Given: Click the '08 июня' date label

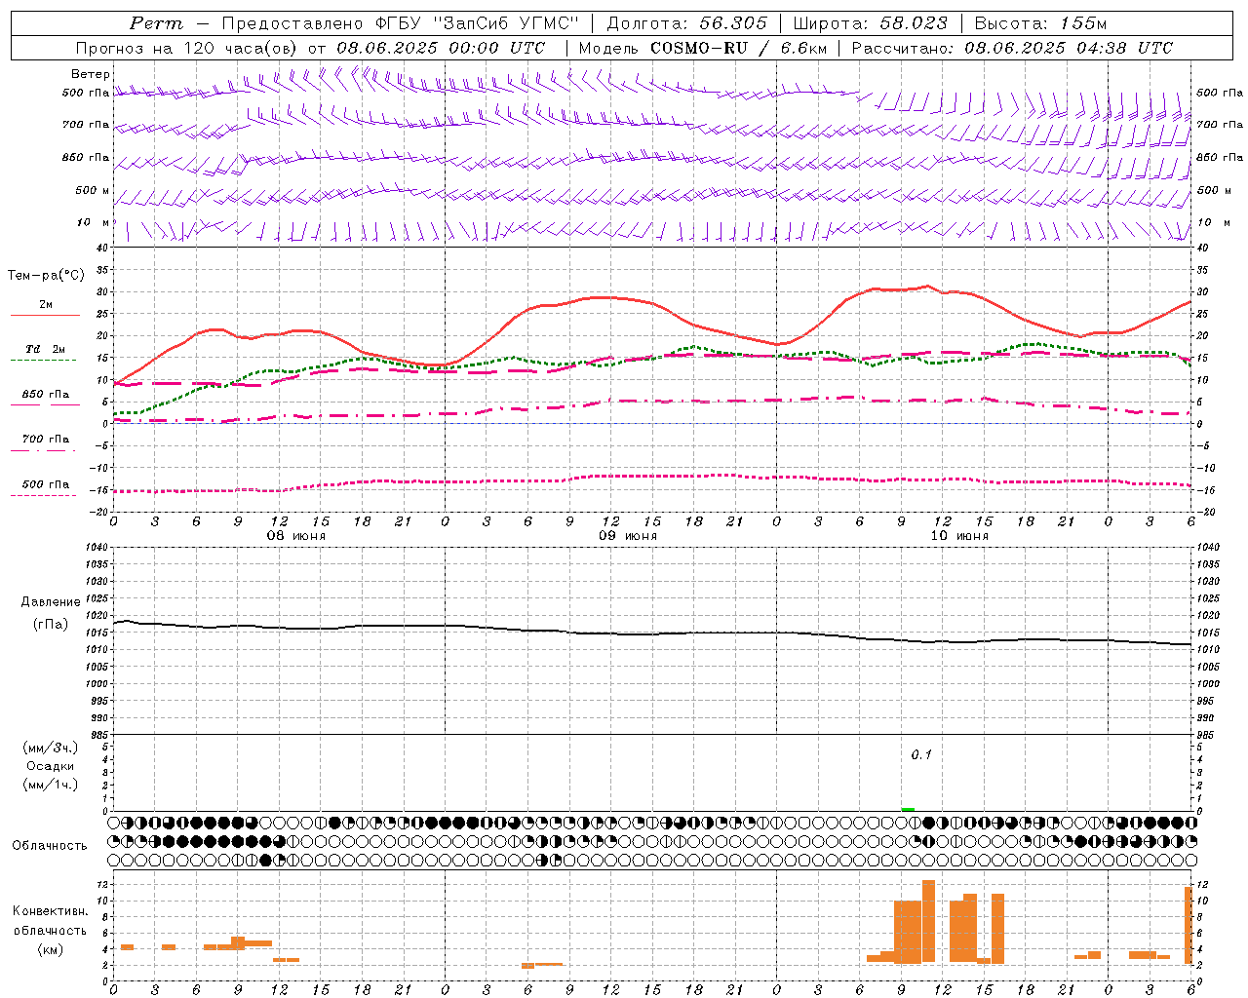Looking at the screenshot, I should coord(296,536).
